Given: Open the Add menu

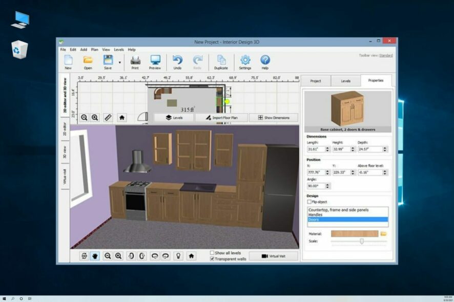Looking at the screenshot, I should point(84,50).
